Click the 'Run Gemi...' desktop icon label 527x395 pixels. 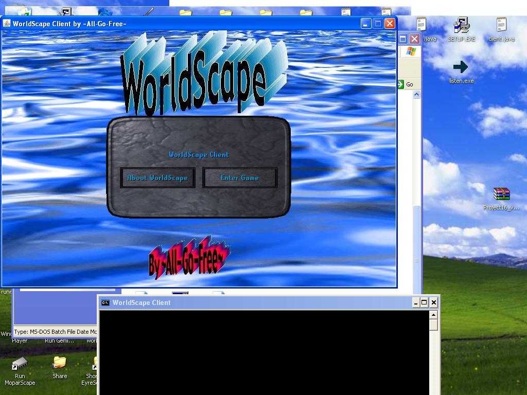60,340
